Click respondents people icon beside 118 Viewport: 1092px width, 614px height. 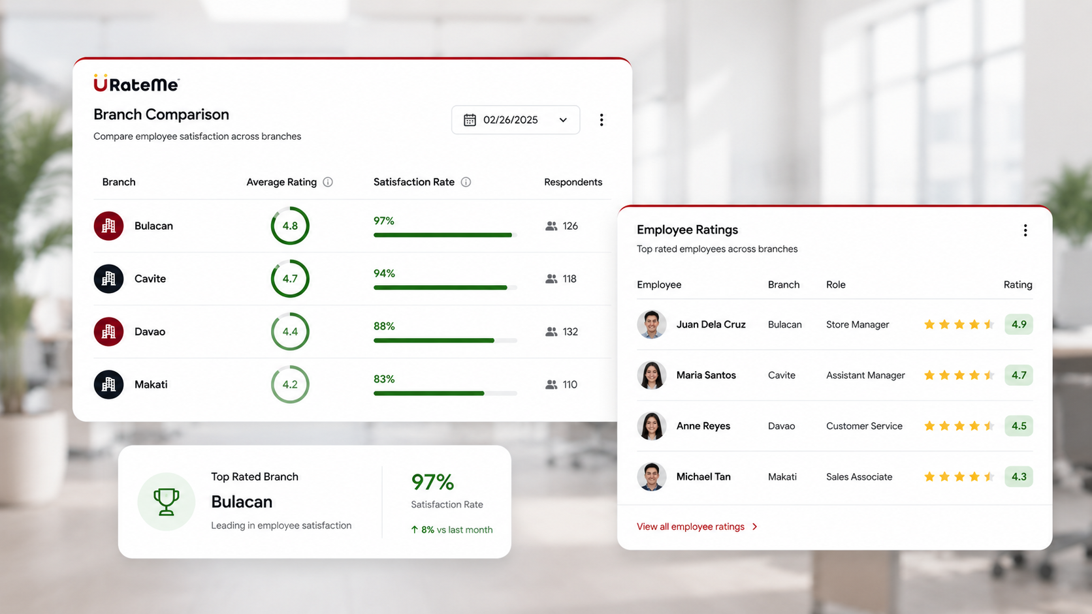click(x=551, y=279)
